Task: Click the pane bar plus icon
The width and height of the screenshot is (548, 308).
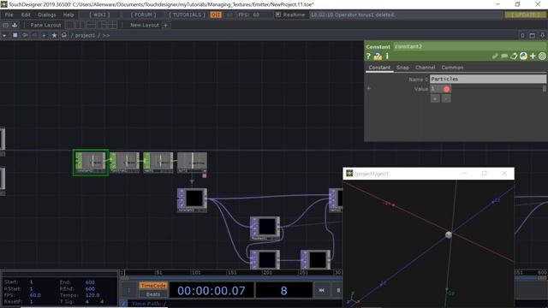Action: click(44, 35)
